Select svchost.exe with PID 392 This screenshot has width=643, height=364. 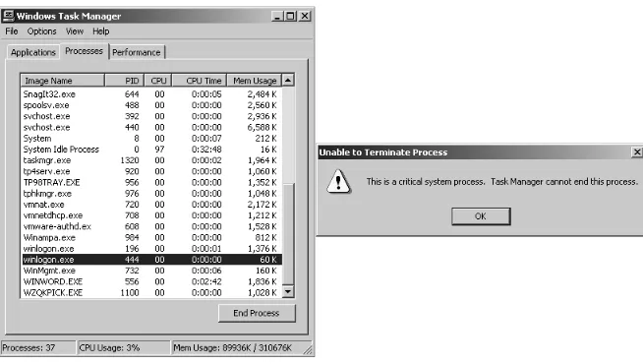151,116
